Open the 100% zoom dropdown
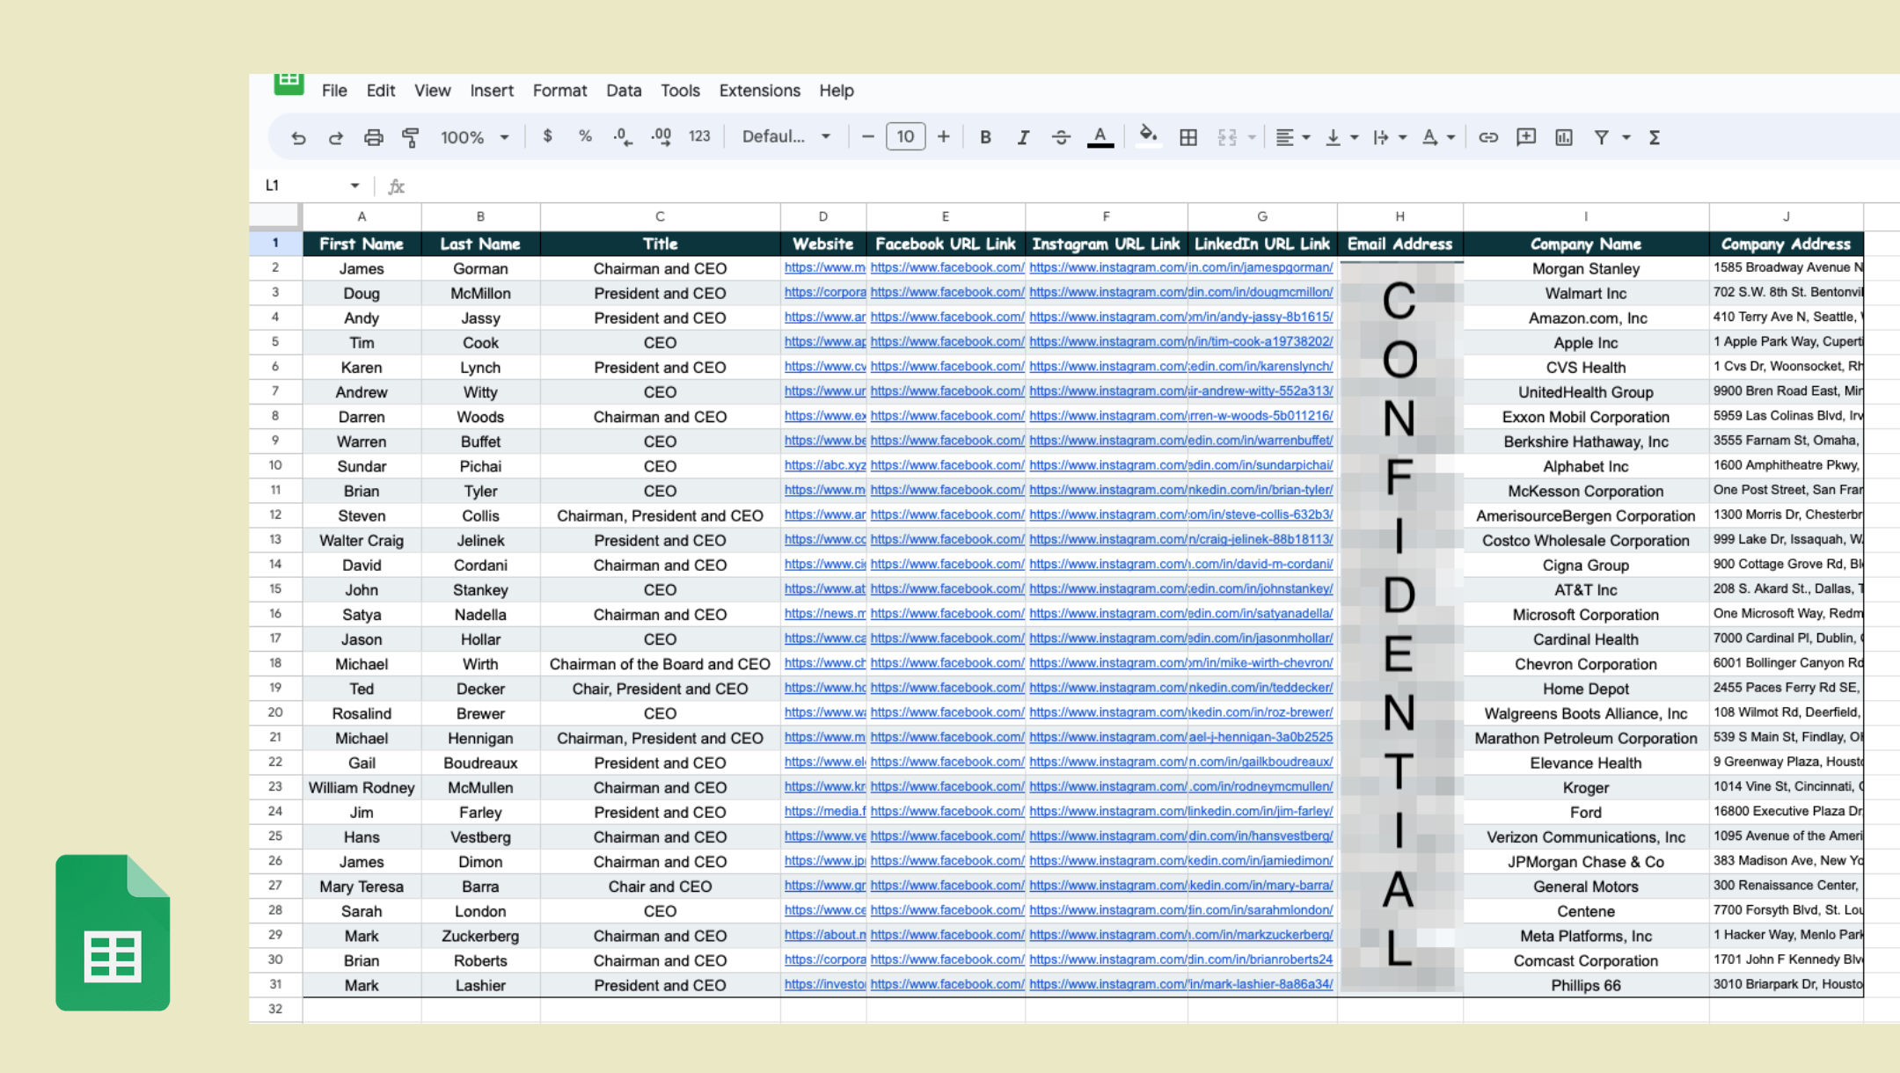Image resolution: width=1900 pixels, height=1073 pixels. tap(474, 137)
